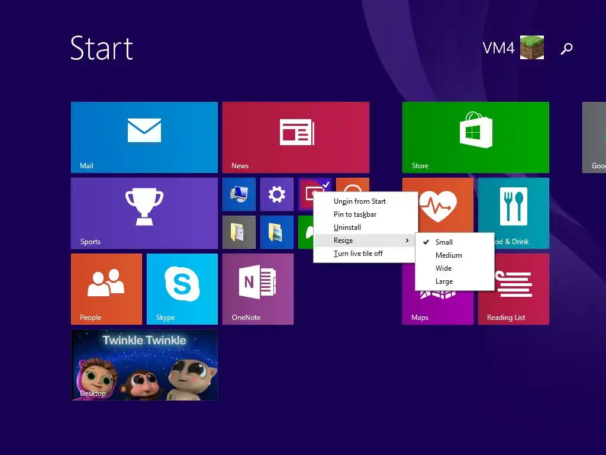Image resolution: width=606 pixels, height=455 pixels.
Task: Launch the Store tile
Action: (x=475, y=137)
